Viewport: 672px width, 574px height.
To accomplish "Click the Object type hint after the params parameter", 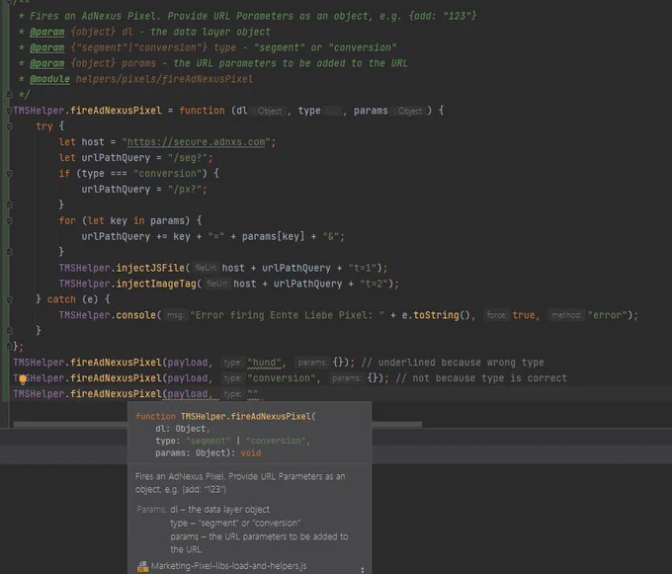I will coord(409,111).
